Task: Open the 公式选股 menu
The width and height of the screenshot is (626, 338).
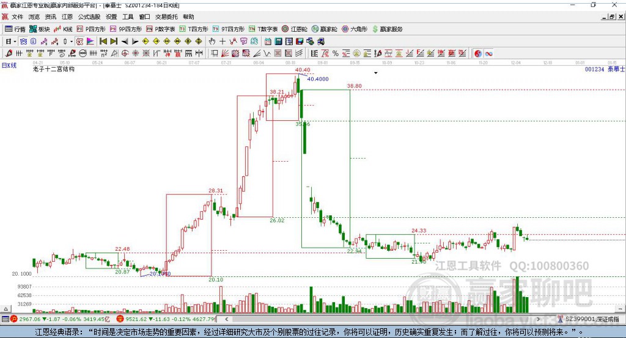Action: [89, 16]
